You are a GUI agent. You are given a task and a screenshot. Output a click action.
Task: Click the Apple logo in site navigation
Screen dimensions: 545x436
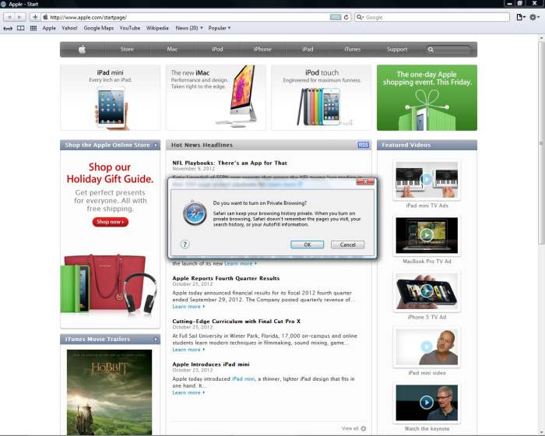click(x=82, y=49)
